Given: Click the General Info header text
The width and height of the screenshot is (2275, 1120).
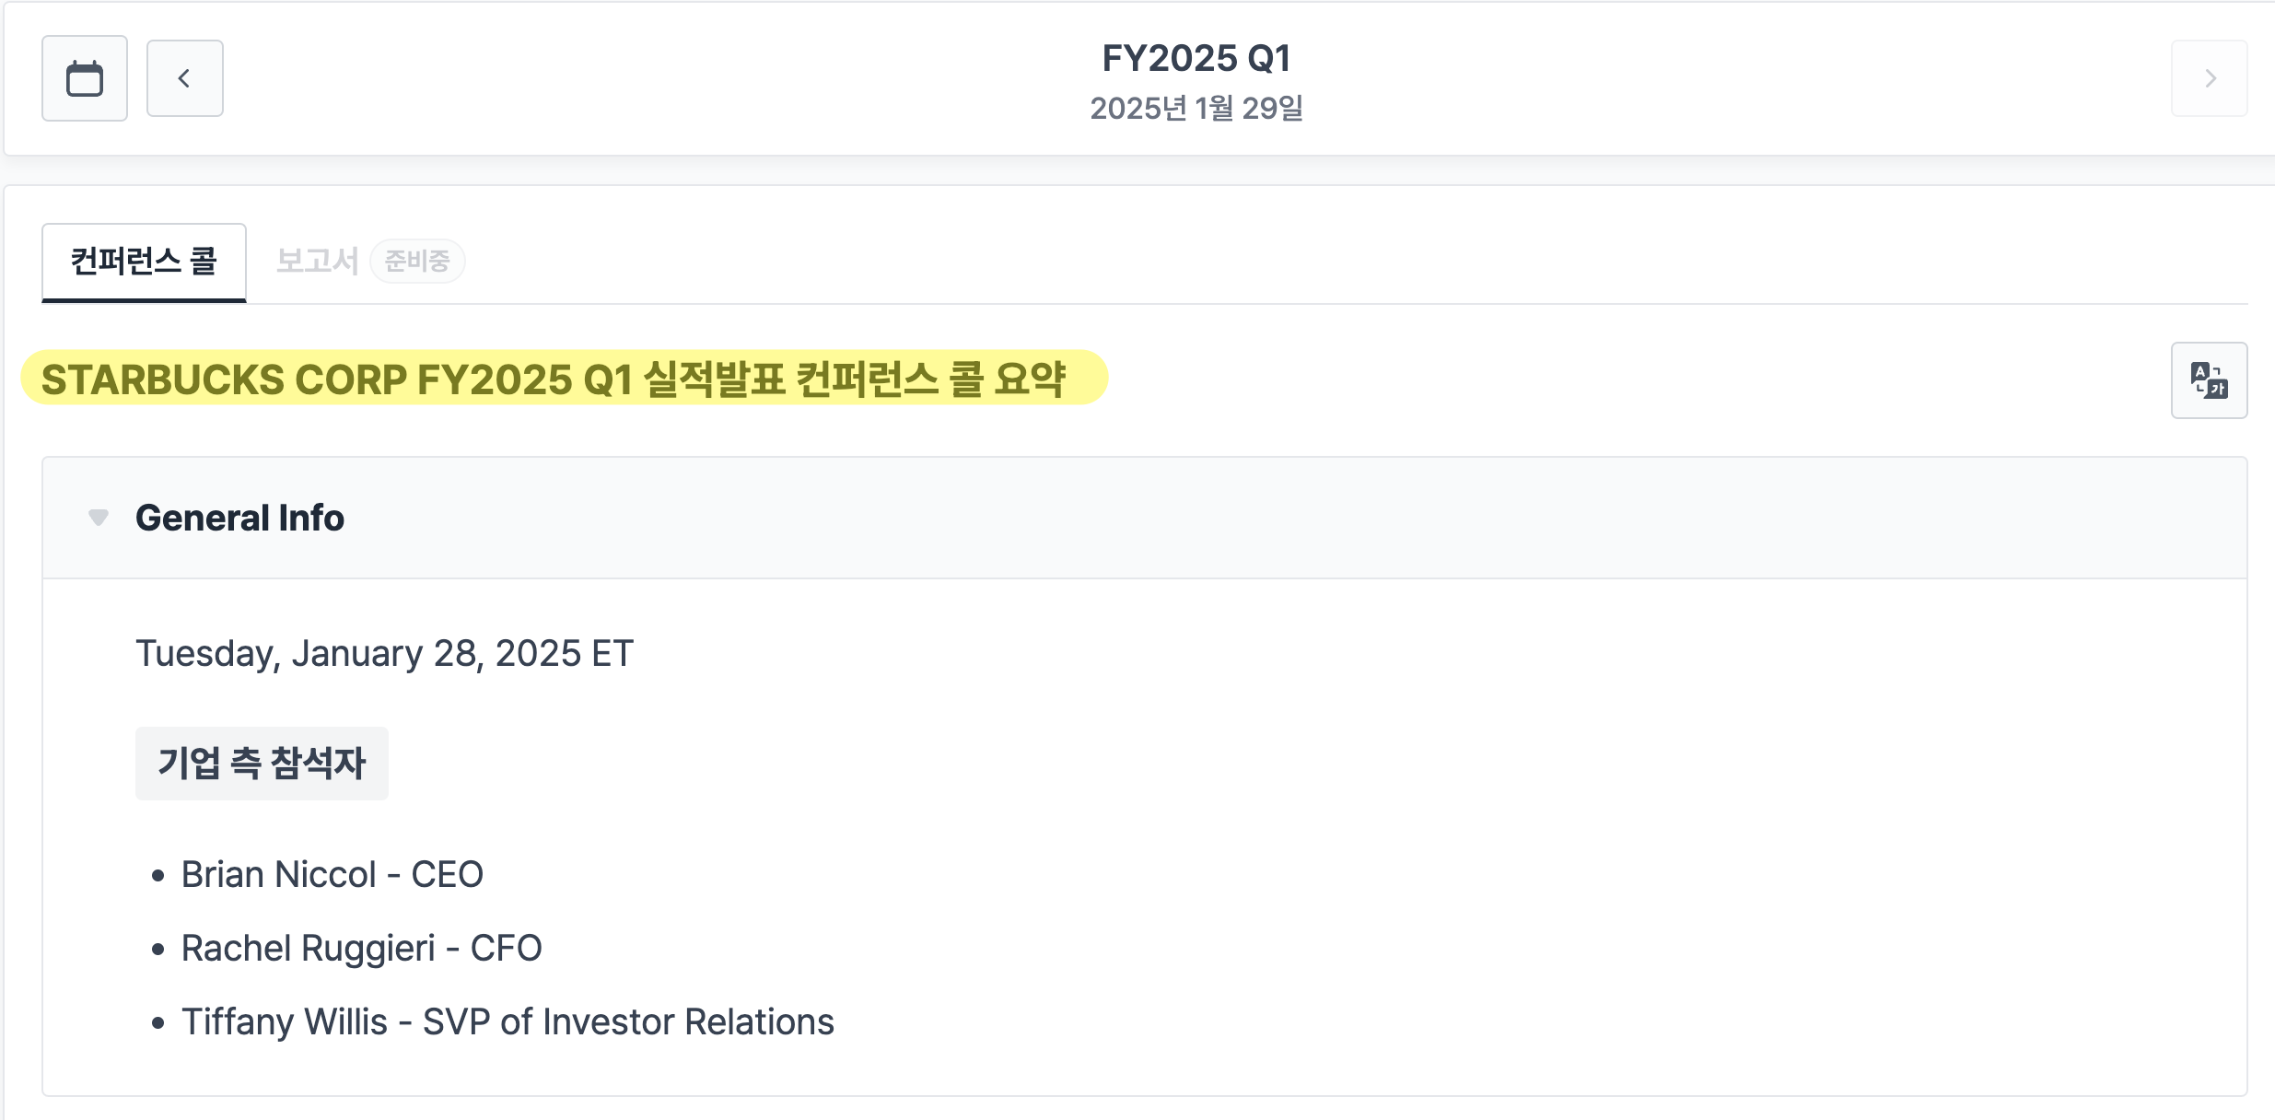Looking at the screenshot, I should 239,518.
